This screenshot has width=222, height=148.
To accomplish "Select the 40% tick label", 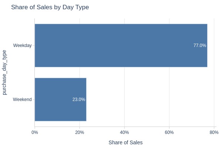I will coord(124,132).
